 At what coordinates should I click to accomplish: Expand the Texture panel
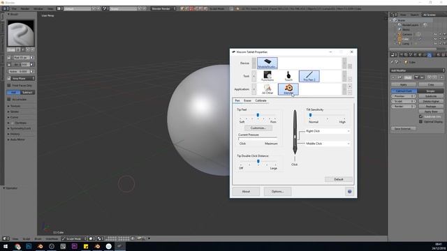(15, 106)
